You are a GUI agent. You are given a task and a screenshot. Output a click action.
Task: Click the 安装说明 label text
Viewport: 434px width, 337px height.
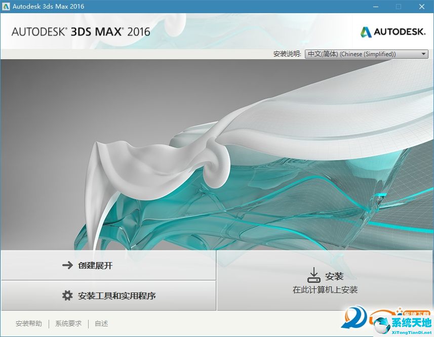pos(287,54)
